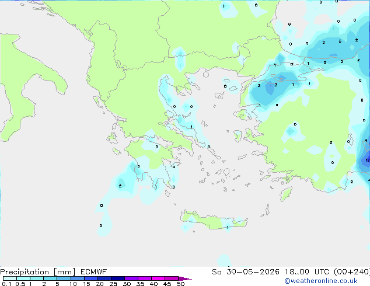This screenshot has width=370, height=286.
Task: Click the 0.1–0.5 mm legend color swatch
Action: coord(10,278)
